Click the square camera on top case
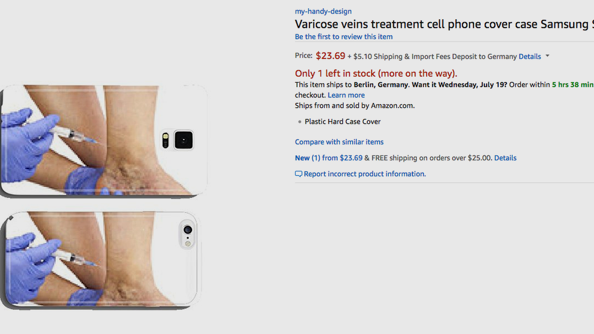The width and height of the screenshot is (594, 334). 183,140
